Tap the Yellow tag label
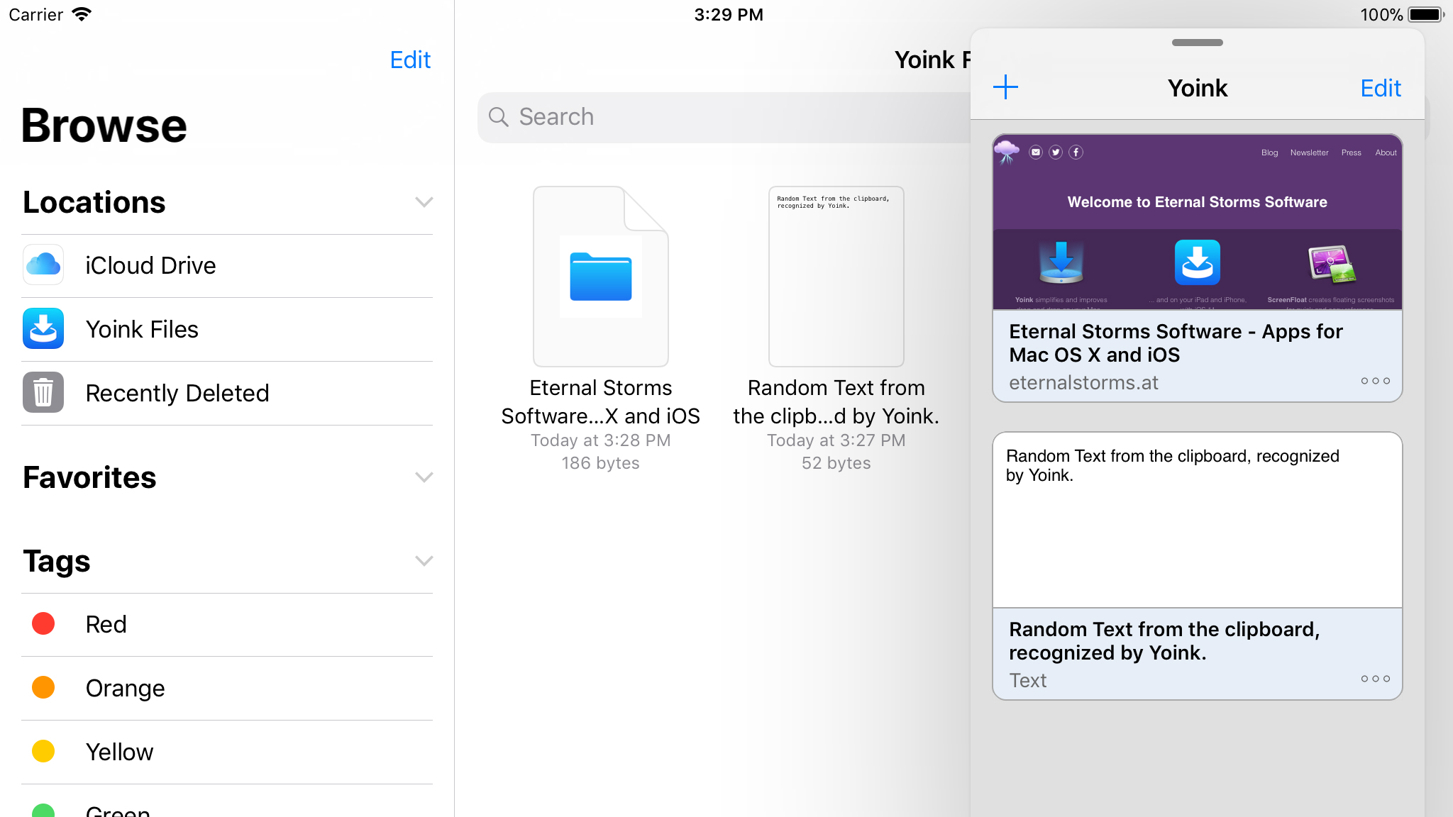 [119, 752]
